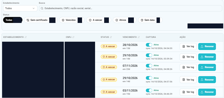The width and height of the screenshot is (224, 98).
Task: Click Renovar for 03/11/2026 certificate
Action: tap(207, 92)
